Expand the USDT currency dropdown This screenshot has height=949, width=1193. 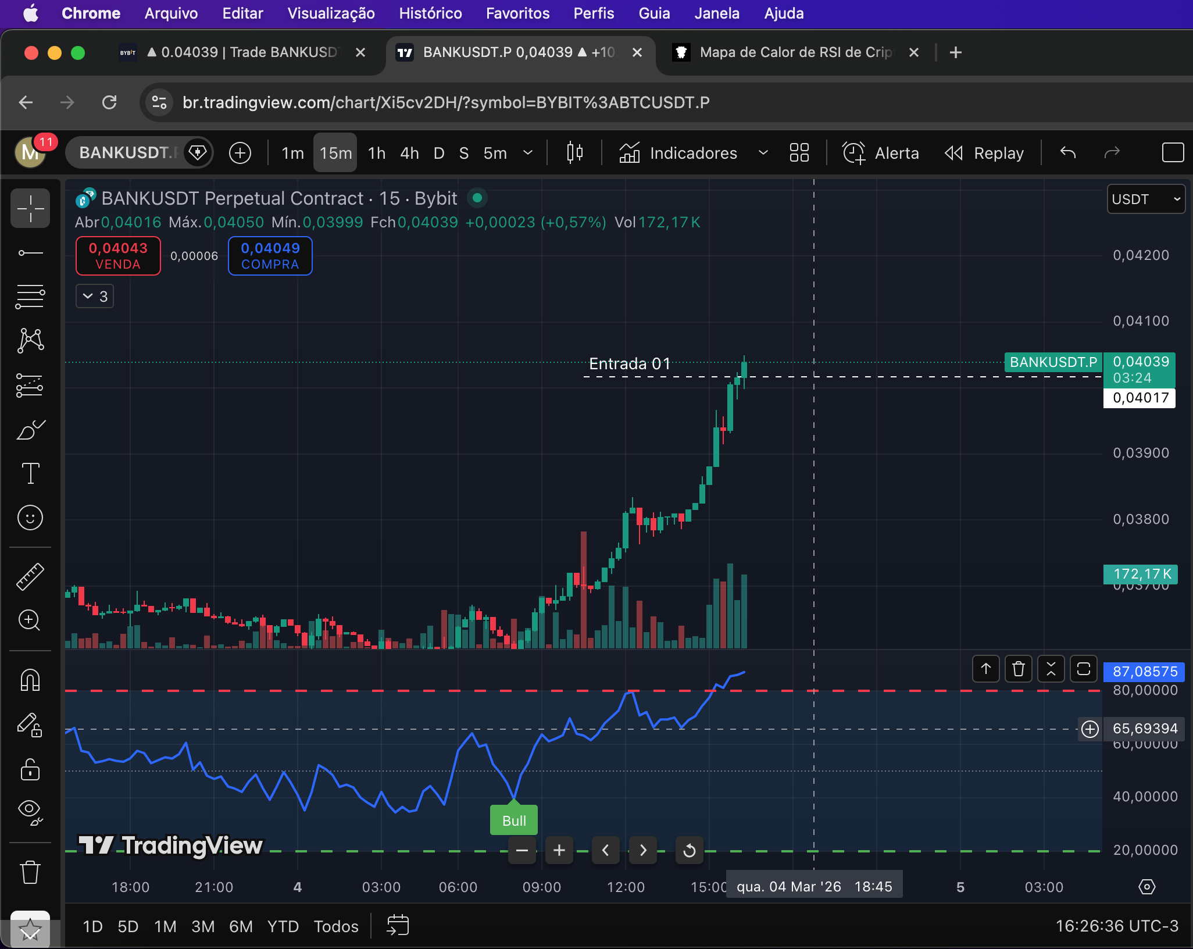(1145, 199)
